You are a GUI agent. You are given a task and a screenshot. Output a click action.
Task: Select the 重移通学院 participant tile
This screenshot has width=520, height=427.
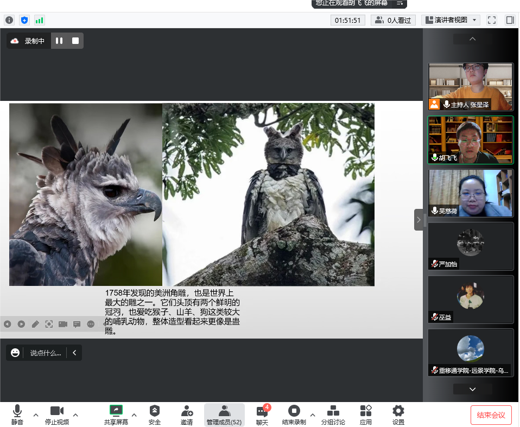pos(470,353)
